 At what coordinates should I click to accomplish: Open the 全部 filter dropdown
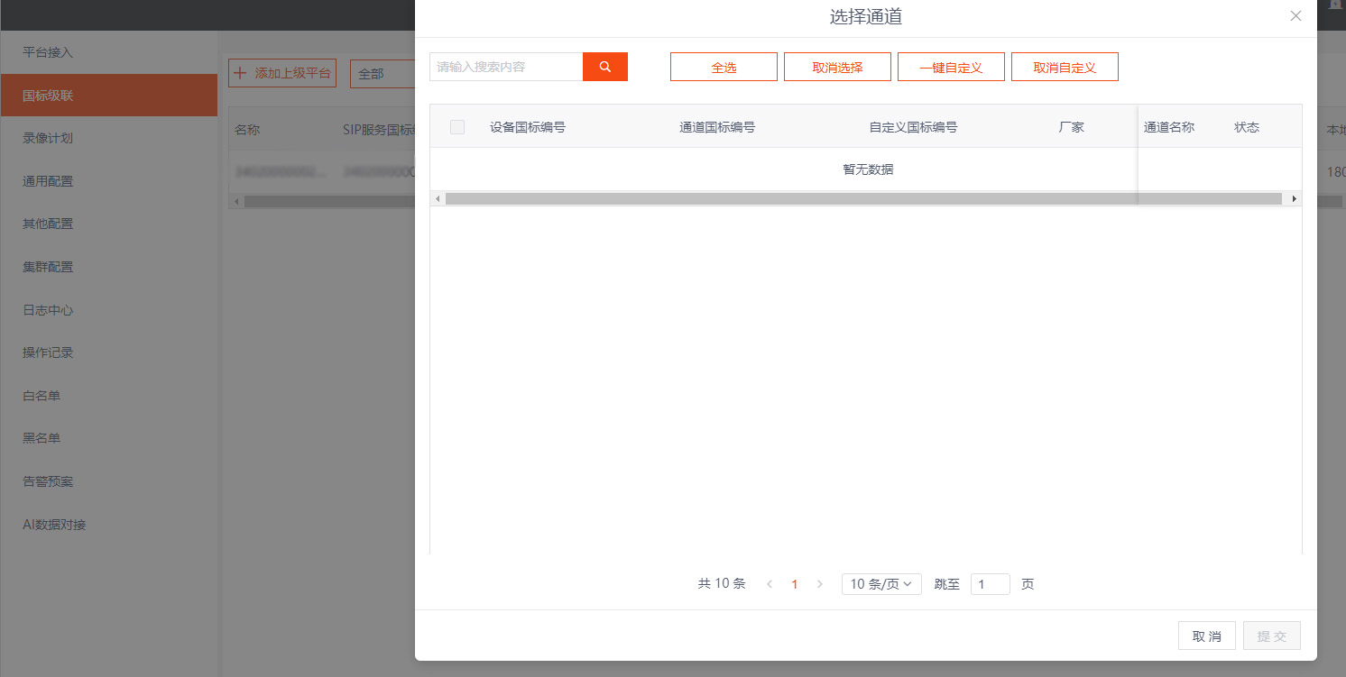[382, 74]
